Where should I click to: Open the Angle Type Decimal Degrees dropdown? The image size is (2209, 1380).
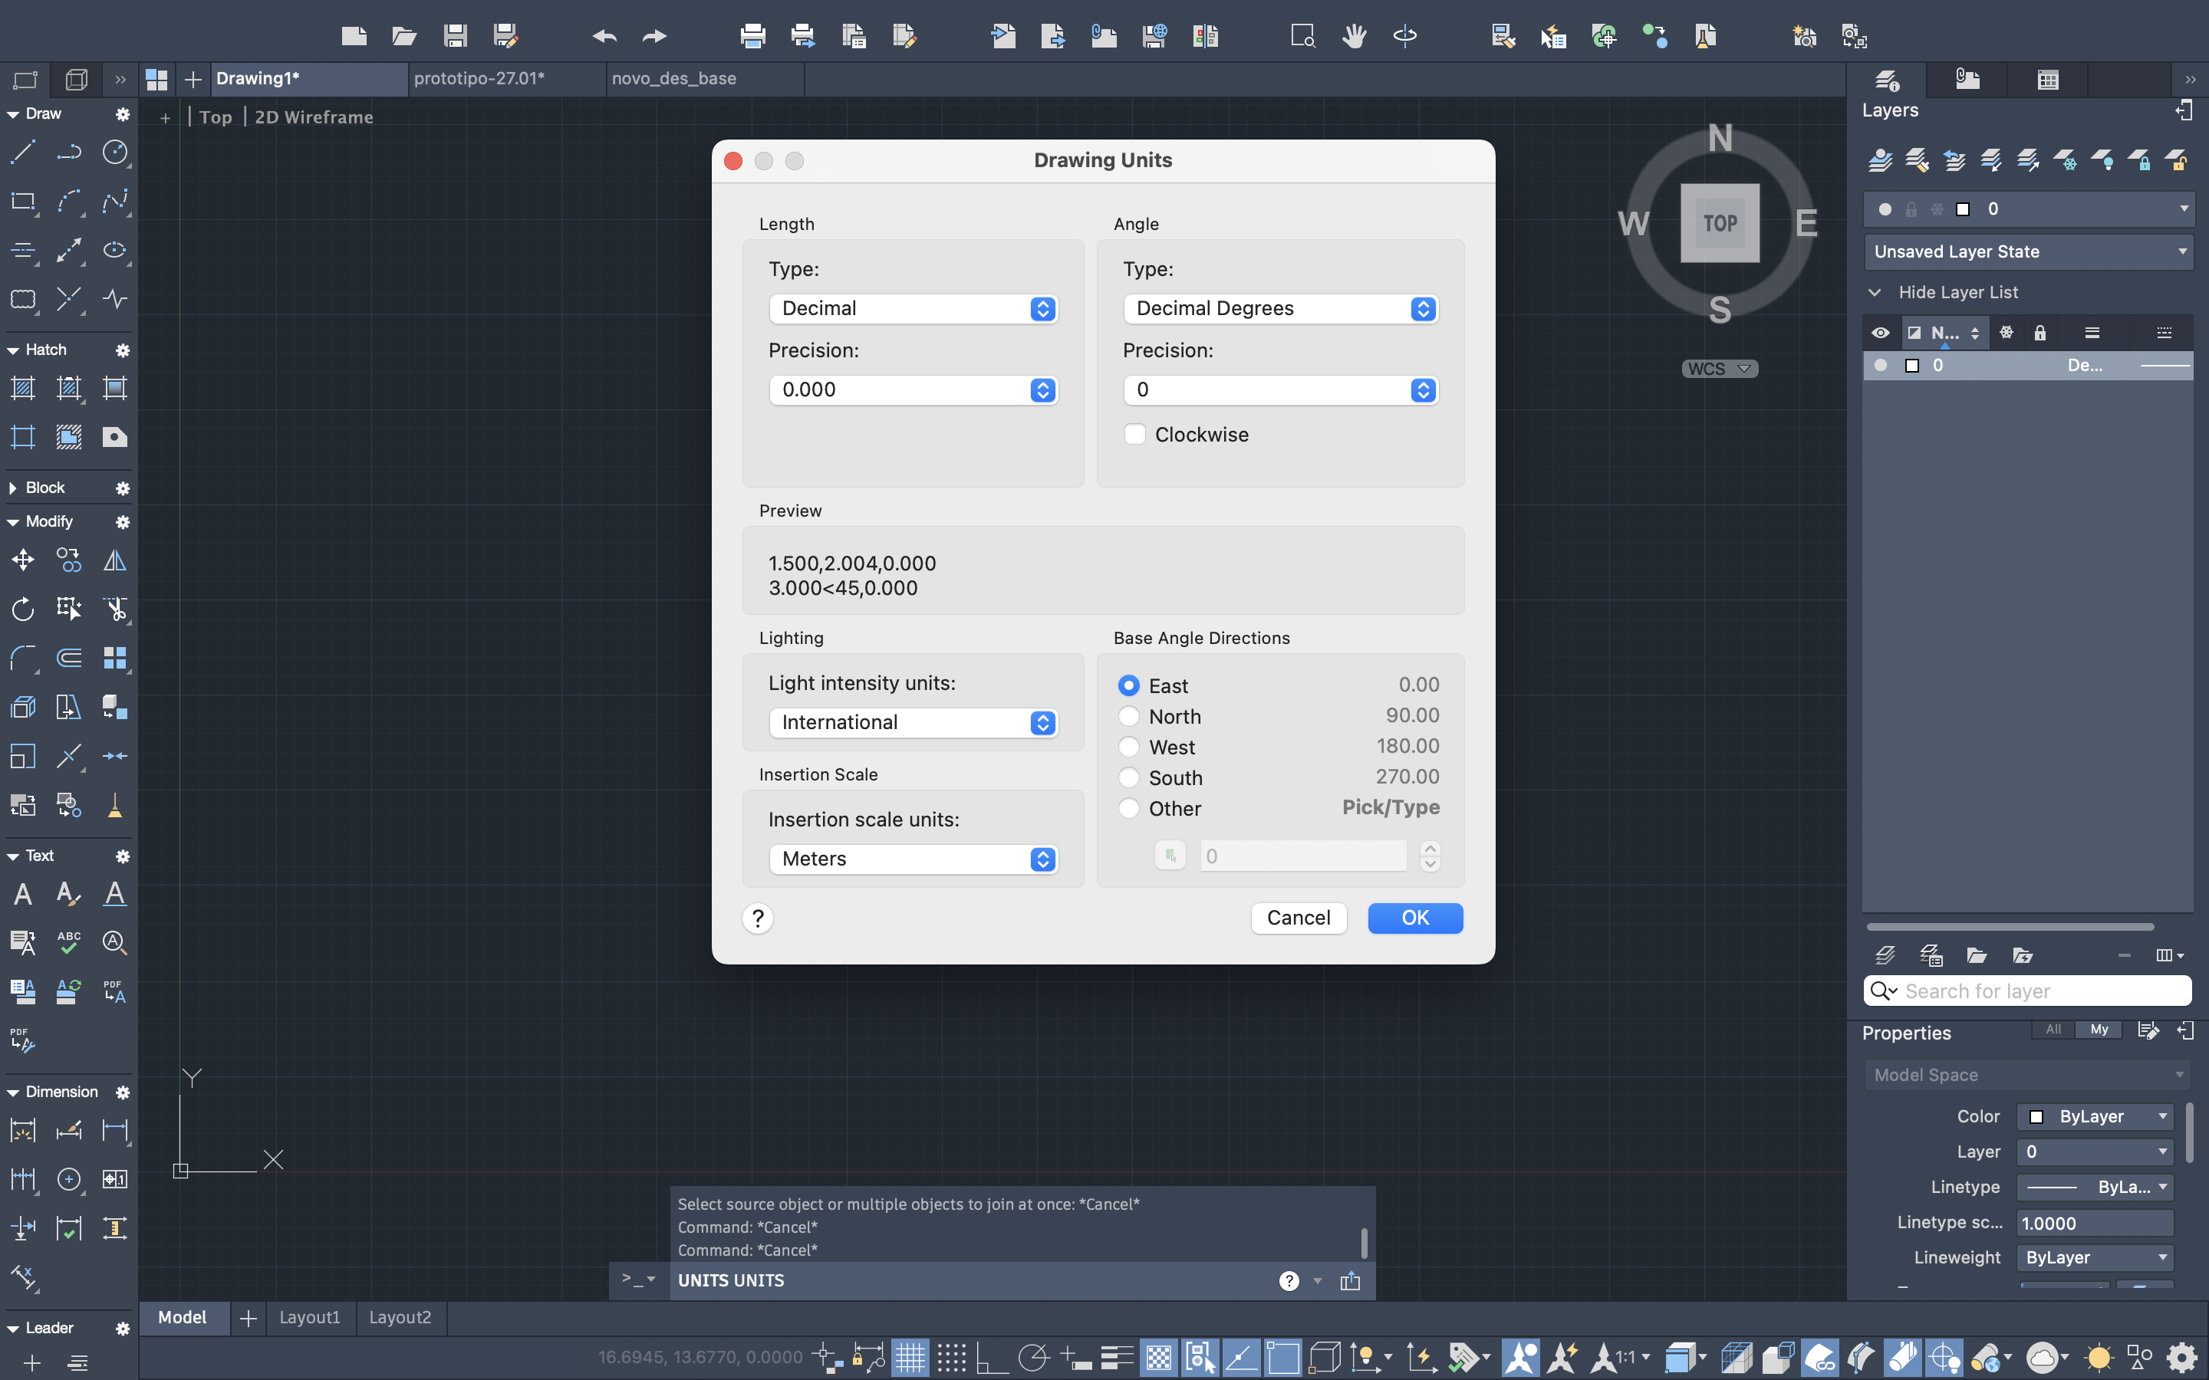(1279, 308)
